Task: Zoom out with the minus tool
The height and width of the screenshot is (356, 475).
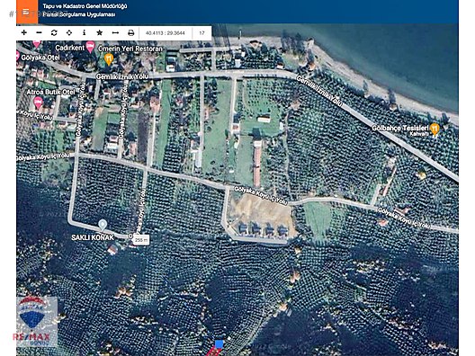Action: (x=39, y=32)
